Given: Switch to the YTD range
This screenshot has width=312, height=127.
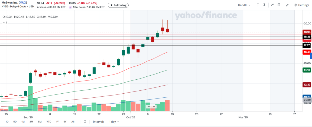Looking at the screenshot, I should [x=49, y=122].
